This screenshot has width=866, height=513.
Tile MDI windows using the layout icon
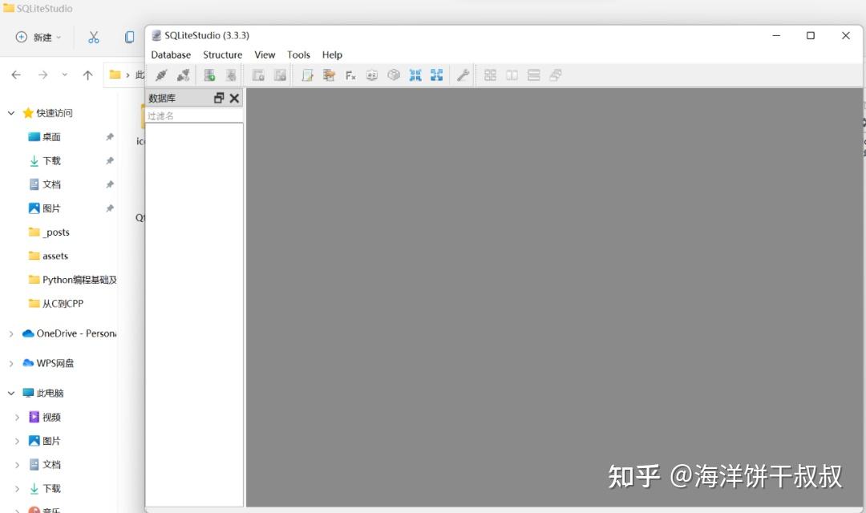point(490,75)
